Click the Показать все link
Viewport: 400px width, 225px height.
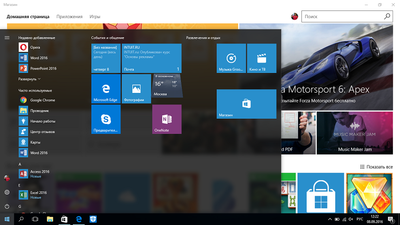[376, 167]
